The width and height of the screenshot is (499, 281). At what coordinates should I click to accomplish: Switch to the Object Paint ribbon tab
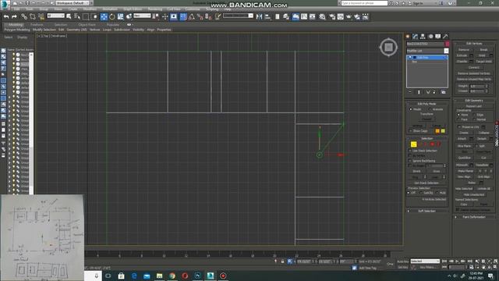[87, 24]
